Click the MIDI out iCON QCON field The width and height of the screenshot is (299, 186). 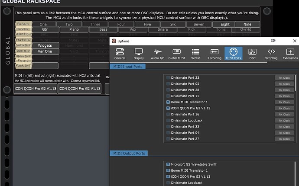[79, 89]
